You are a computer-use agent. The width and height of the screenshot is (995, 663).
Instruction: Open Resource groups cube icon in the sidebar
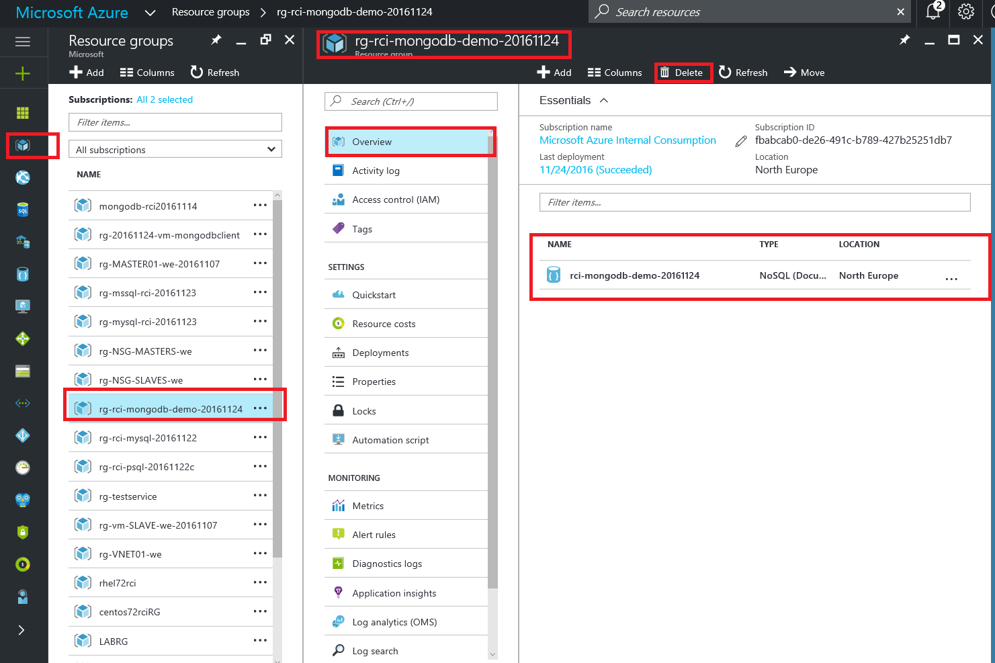pyautogui.click(x=23, y=145)
